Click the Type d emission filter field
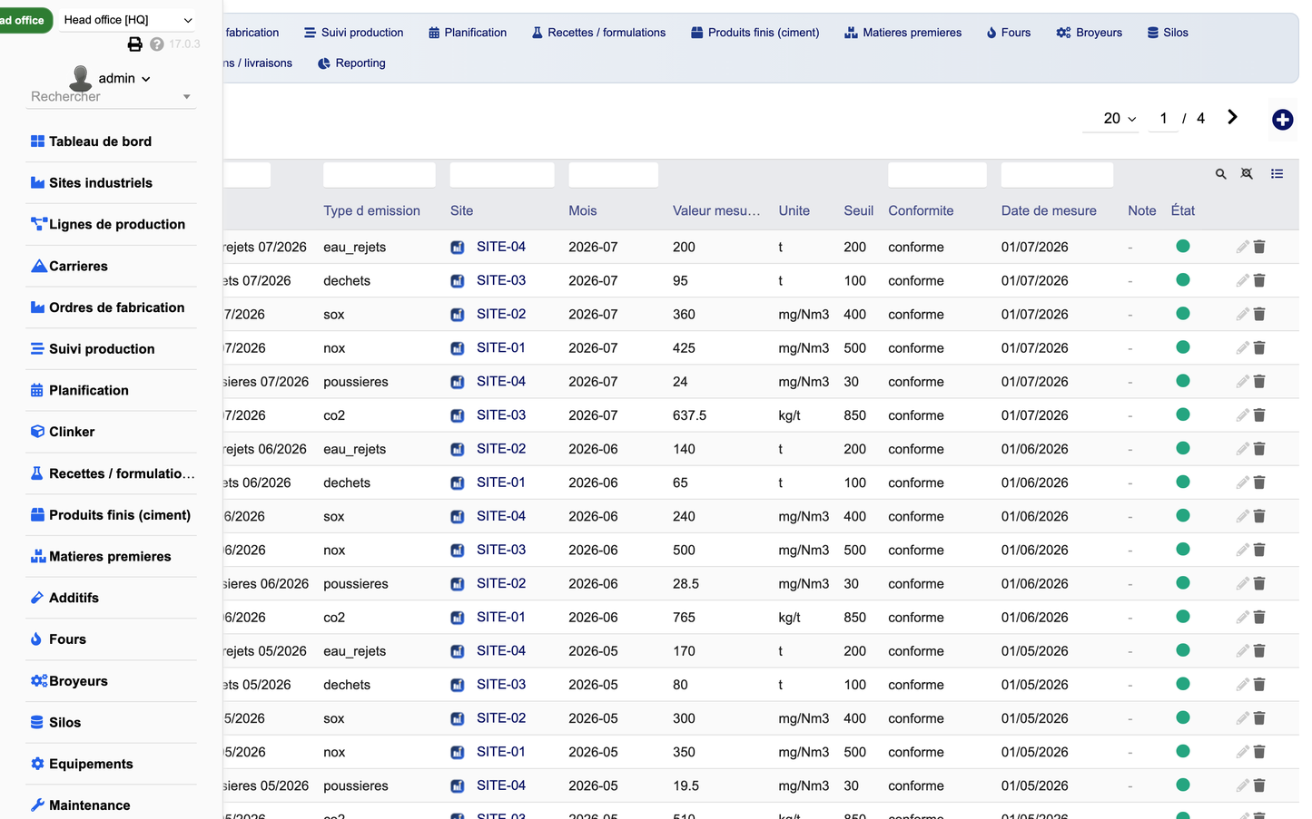This screenshot has width=1312, height=819. click(380, 175)
